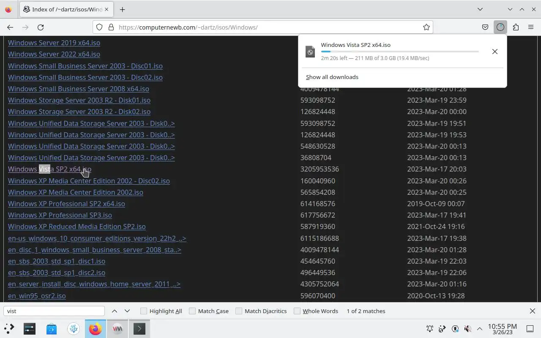
Task: Open Windows XP Reduced Media Edition SP2.iso
Action: tap(77, 226)
